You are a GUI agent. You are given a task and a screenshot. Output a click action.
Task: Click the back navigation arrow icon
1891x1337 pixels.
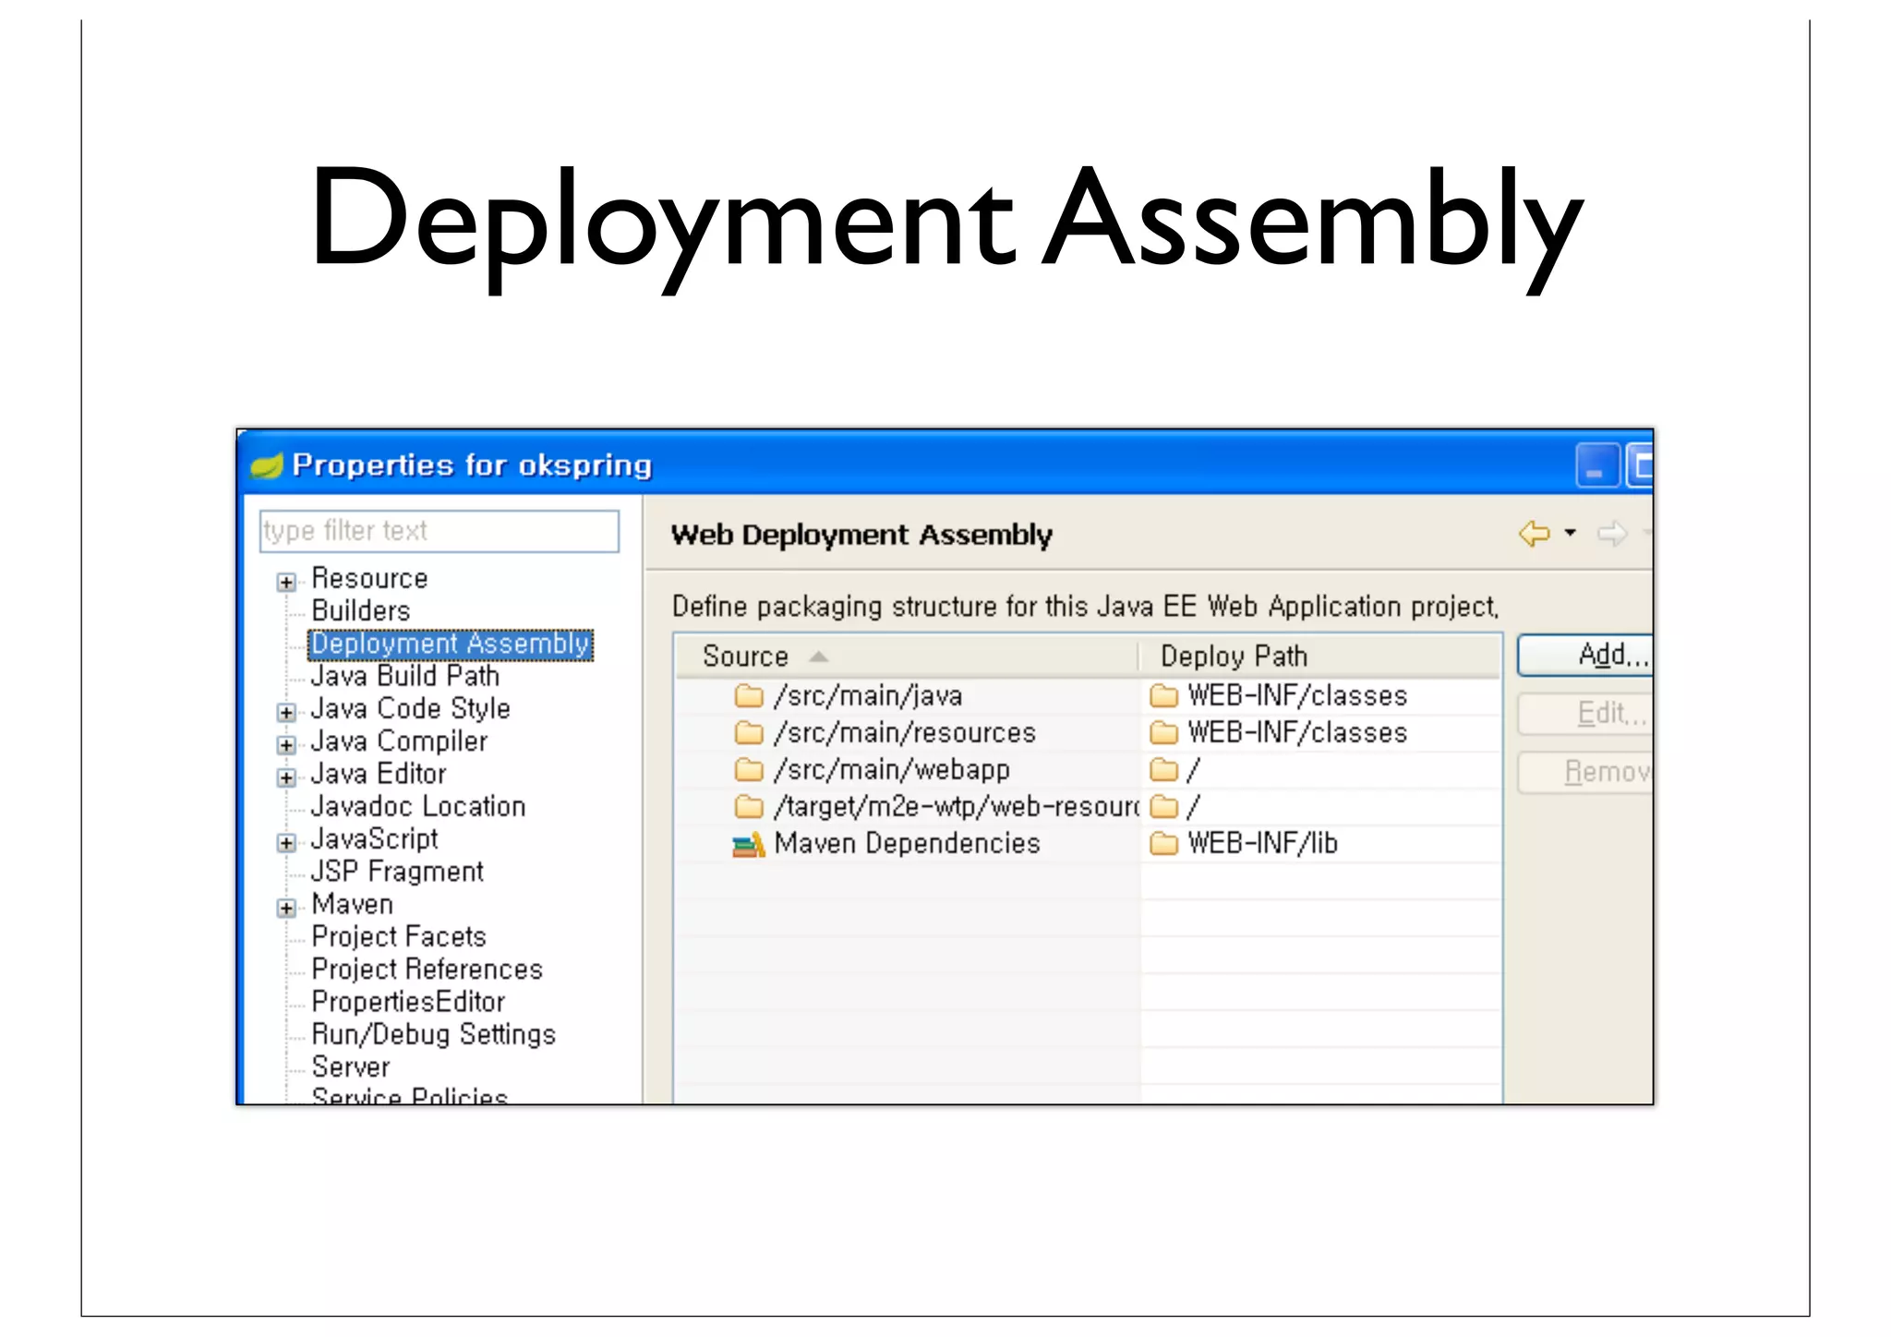(x=1534, y=533)
